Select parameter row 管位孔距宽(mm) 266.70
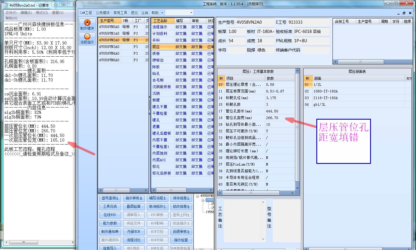Image resolution: width=416 pixels, height=250 pixels. coord(256,118)
